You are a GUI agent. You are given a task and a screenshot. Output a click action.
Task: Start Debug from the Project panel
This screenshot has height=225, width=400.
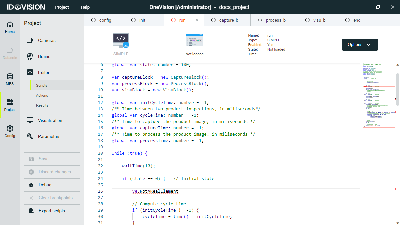(x=45, y=185)
